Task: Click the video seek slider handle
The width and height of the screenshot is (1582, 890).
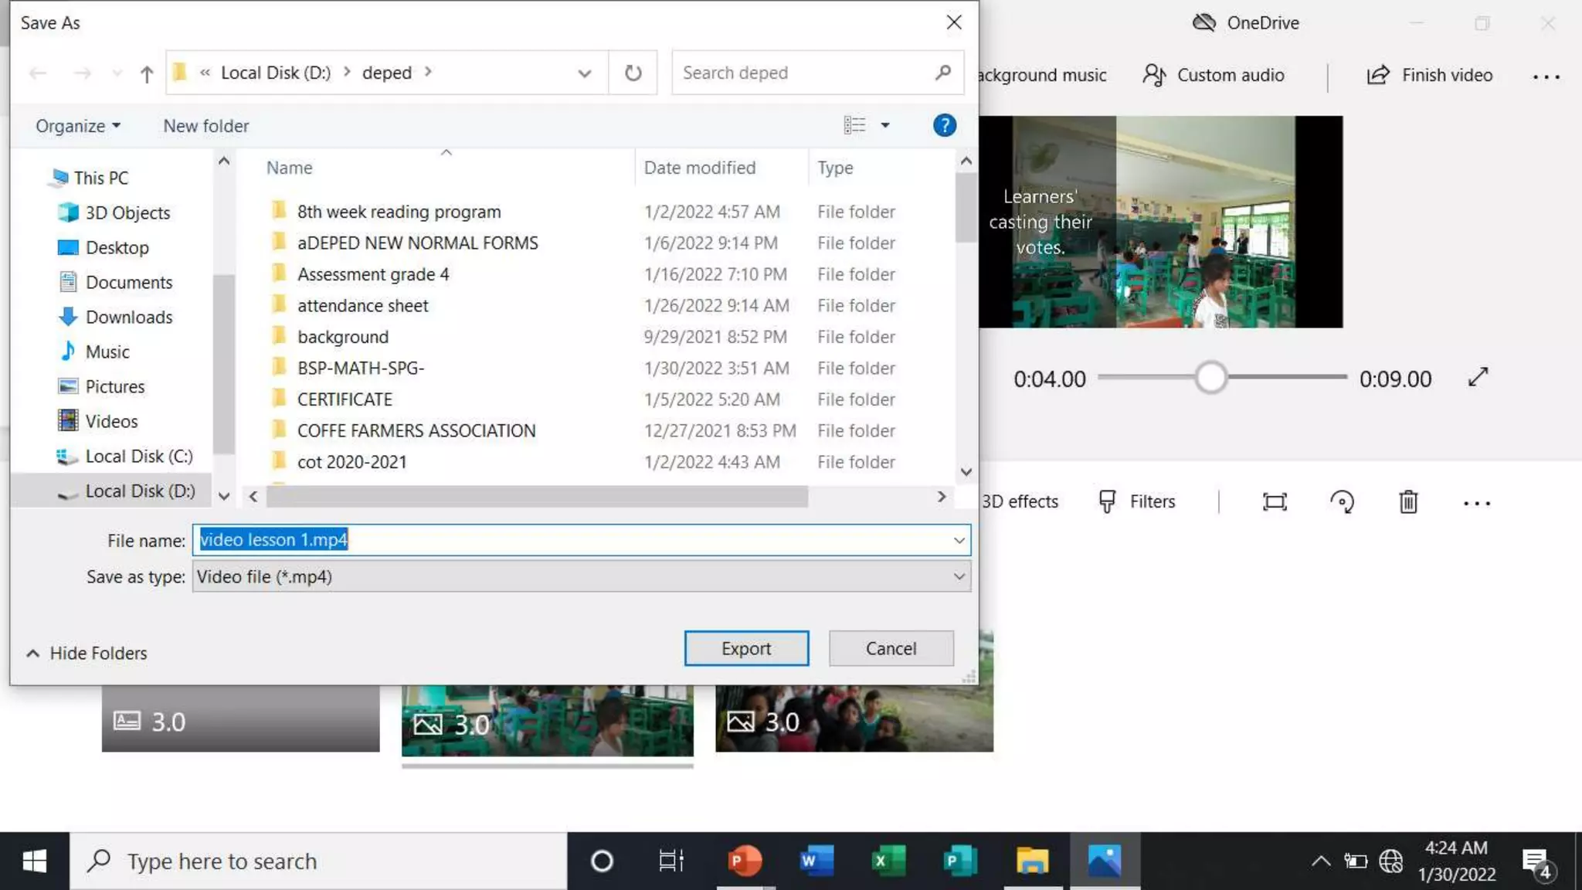Action: click(1210, 378)
